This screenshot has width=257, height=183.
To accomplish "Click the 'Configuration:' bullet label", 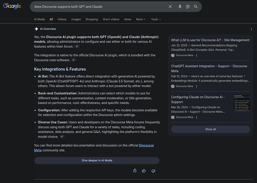I will click(x=49, y=110).
